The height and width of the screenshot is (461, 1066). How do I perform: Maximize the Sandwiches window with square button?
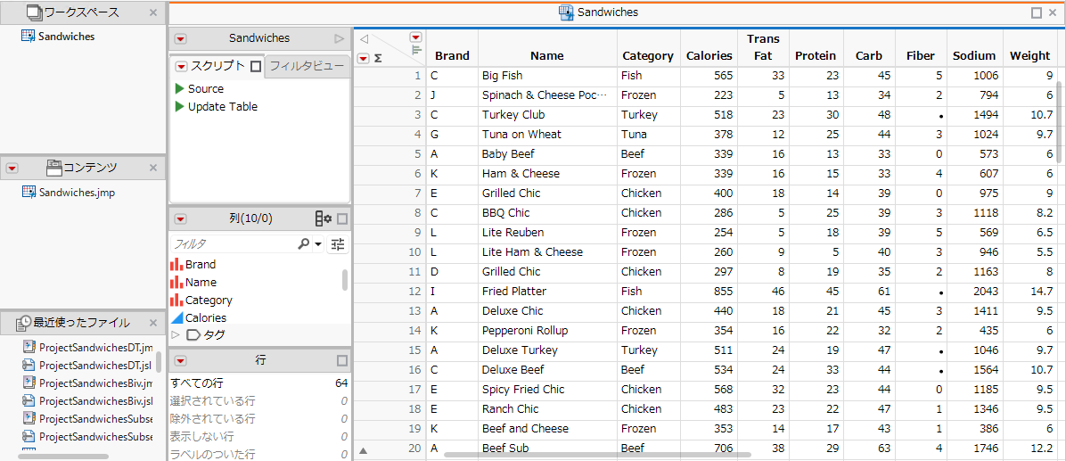[x=1036, y=12]
